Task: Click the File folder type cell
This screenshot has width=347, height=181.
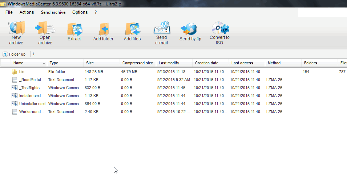Action: coord(57,72)
